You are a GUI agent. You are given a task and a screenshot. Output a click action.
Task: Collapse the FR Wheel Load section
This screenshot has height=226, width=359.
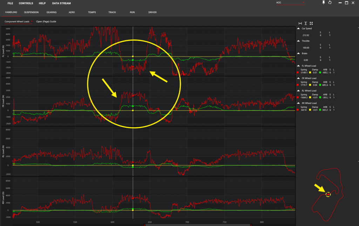click(298, 78)
